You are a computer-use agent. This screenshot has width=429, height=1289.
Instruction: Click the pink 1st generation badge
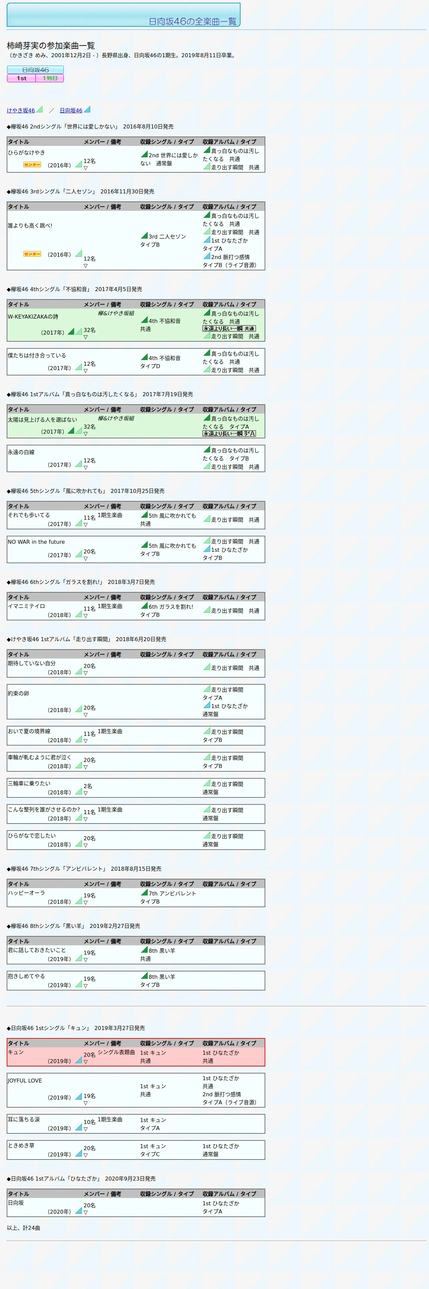click(x=21, y=78)
